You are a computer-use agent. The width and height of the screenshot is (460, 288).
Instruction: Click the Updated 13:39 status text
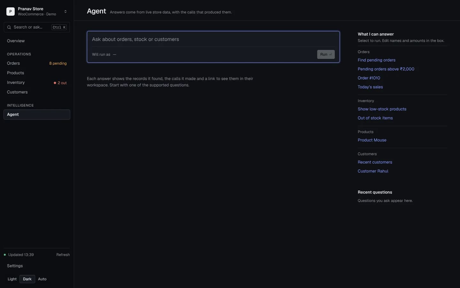tap(21, 255)
